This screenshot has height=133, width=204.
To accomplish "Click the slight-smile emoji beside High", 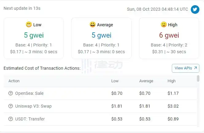I will tap(164, 25).
